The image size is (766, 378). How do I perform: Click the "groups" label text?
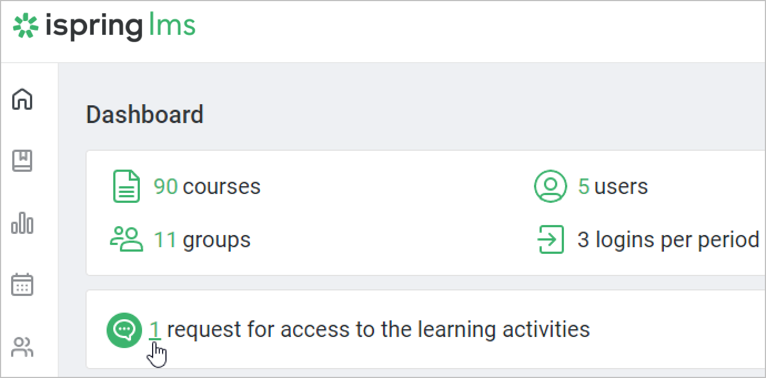[216, 240]
